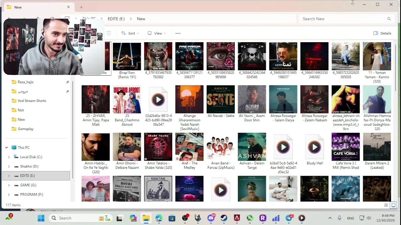Open Telegram from taskbar

point(289,218)
